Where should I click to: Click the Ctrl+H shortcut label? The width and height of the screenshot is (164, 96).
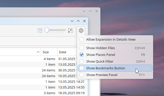coord(140,48)
